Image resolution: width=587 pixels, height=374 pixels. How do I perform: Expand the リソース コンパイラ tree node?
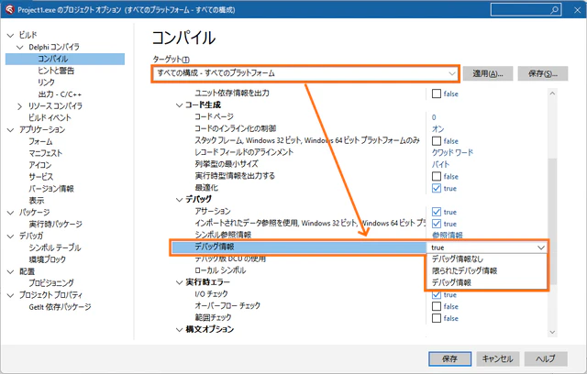pos(20,106)
